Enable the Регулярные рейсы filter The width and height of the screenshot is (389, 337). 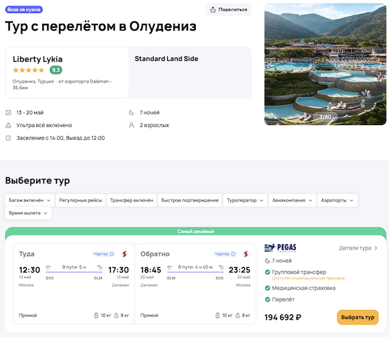coord(80,200)
